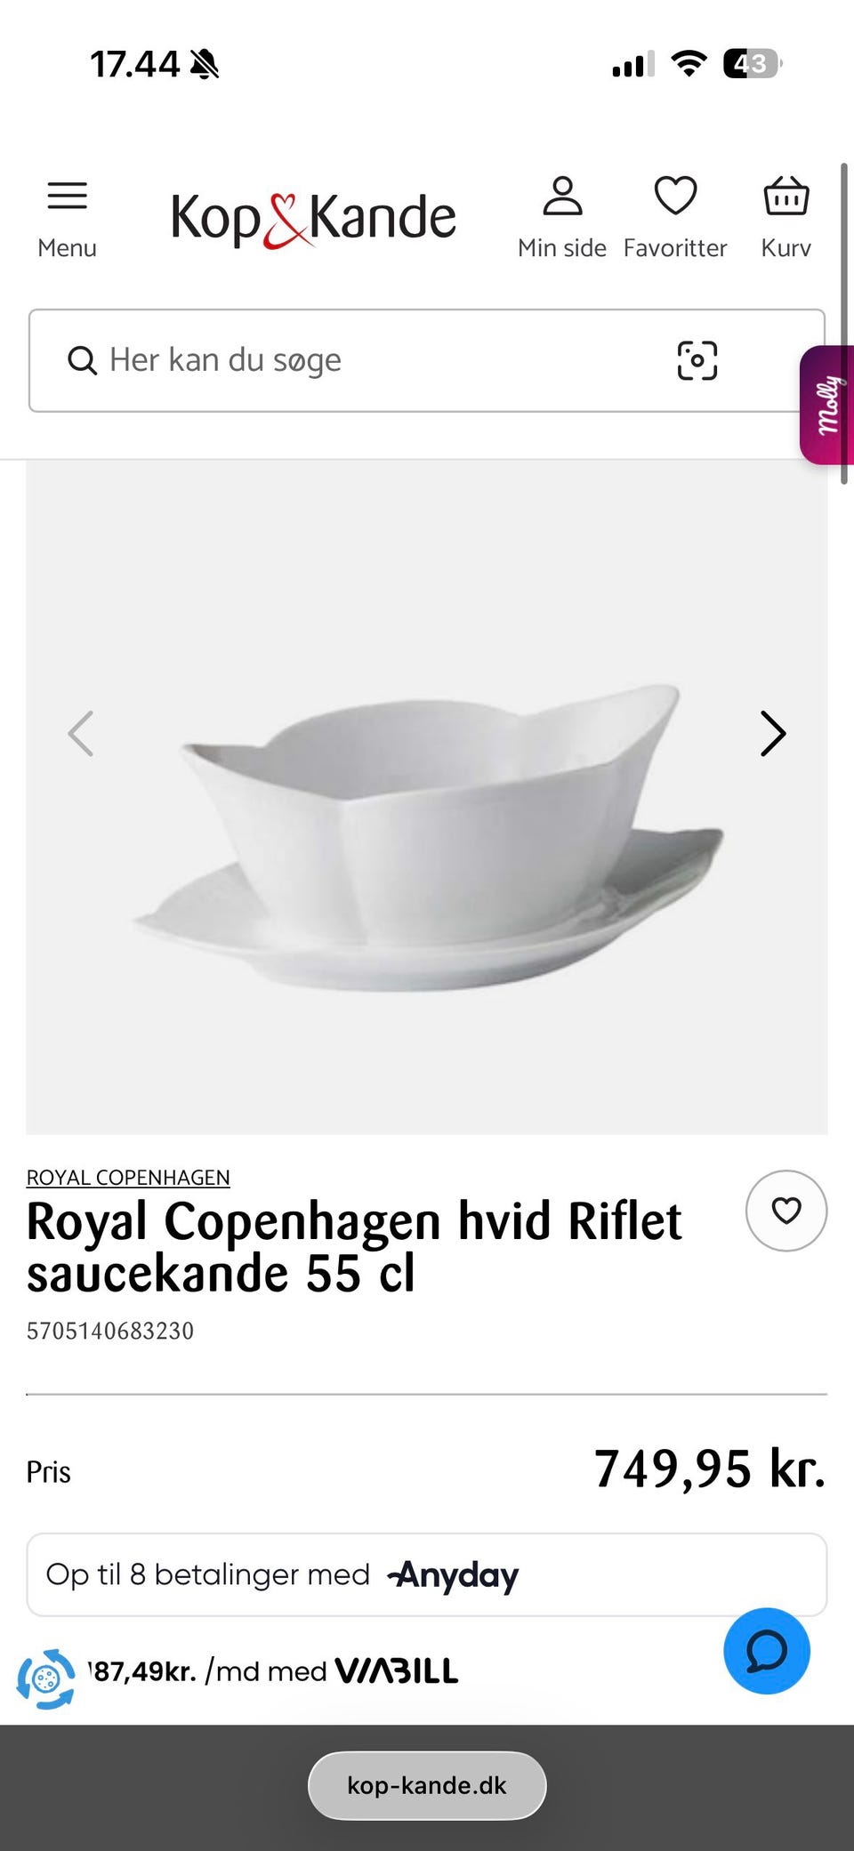Open ViaBill monthly payment info

point(273,1671)
